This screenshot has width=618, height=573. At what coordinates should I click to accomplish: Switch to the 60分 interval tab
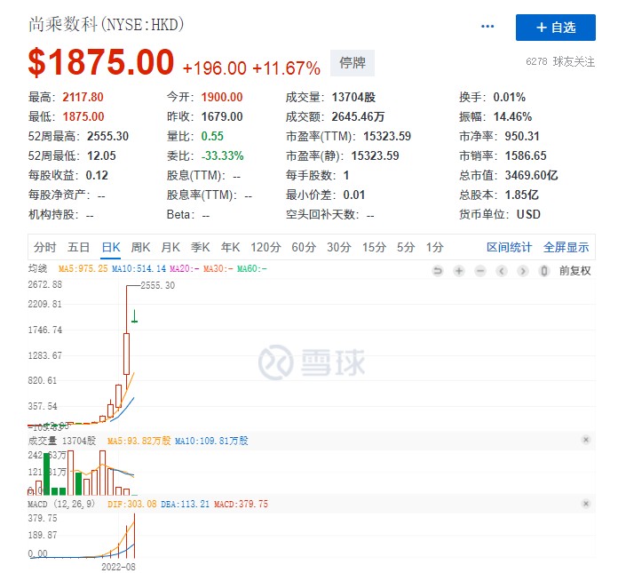pos(304,247)
